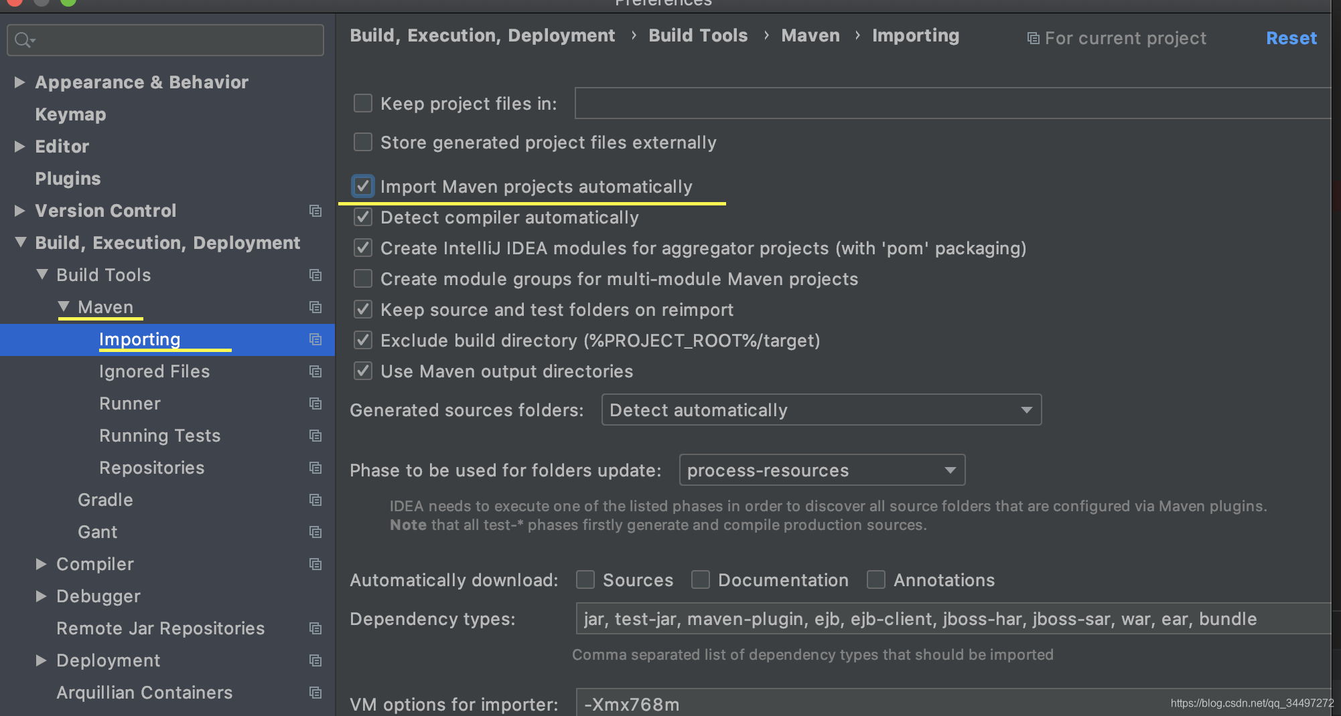
Task: Expand Version Control section arrow
Action: pos(20,211)
